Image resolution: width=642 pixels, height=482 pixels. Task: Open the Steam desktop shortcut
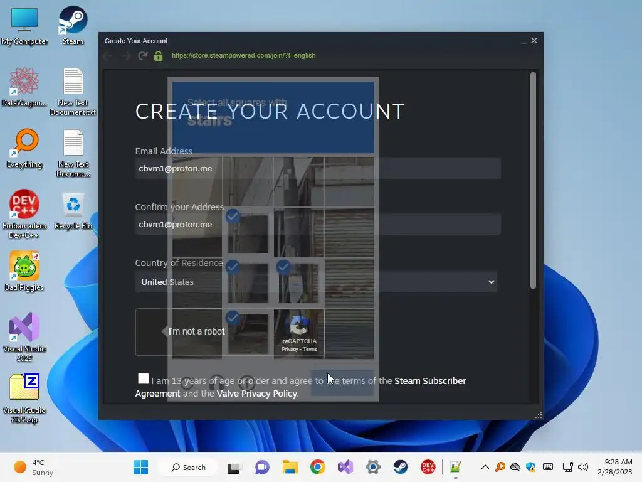pos(73,25)
